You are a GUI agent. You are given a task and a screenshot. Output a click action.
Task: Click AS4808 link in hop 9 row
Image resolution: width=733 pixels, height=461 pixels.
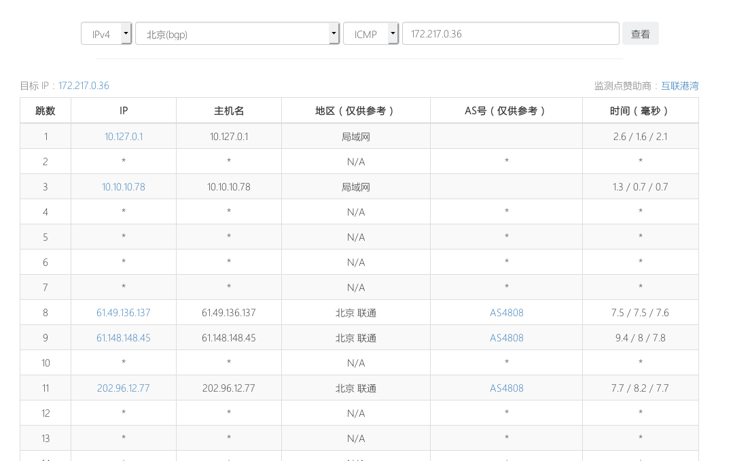[x=507, y=338]
